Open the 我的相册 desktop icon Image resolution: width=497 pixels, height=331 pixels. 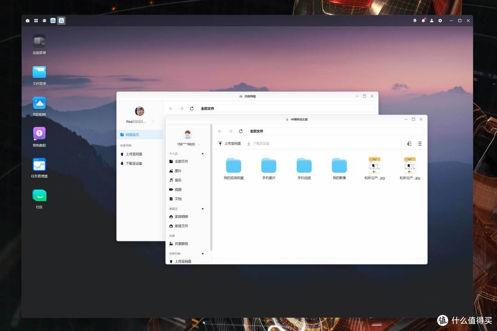(39, 103)
